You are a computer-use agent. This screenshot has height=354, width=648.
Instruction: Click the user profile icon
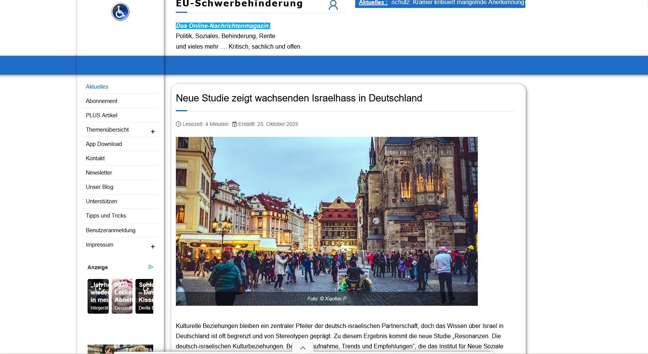click(332, 5)
